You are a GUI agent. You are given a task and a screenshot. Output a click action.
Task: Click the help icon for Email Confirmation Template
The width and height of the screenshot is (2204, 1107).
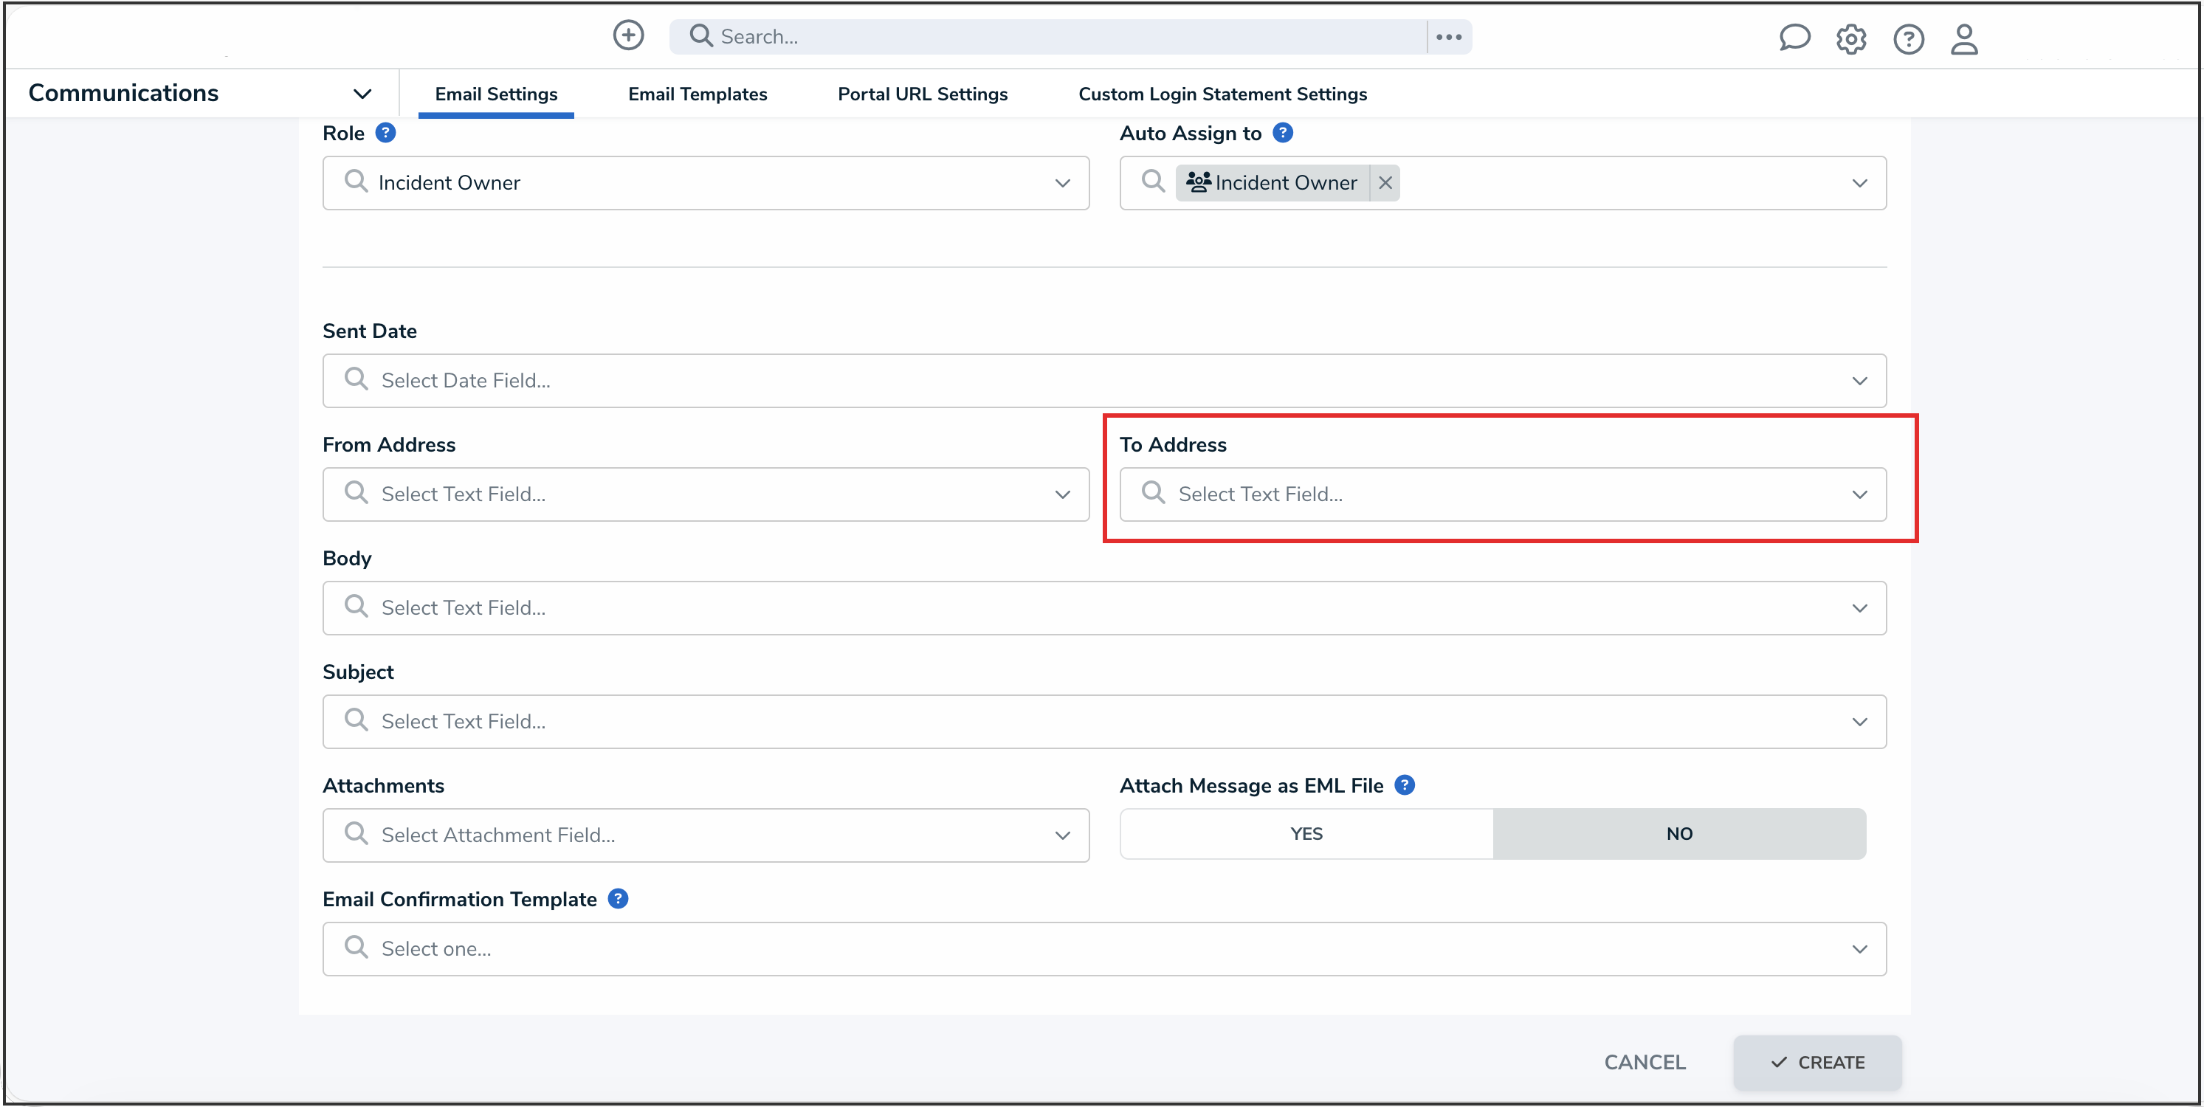pos(618,898)
